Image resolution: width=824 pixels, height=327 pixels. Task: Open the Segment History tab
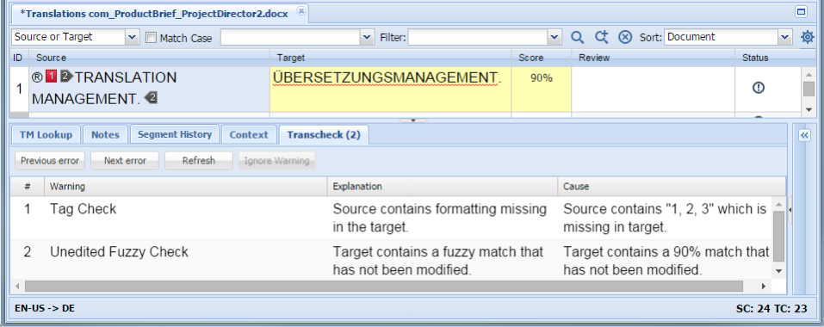tap(175, 134)
